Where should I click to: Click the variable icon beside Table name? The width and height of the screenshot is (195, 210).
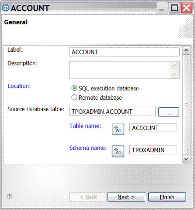tap(118, 129)
